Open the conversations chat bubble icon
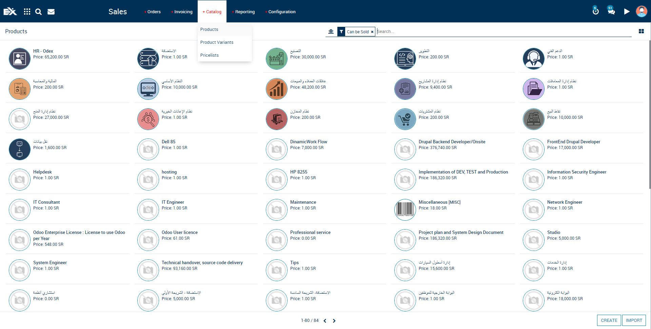Viewport: 651px width, 329px height. tap(611, 11)
